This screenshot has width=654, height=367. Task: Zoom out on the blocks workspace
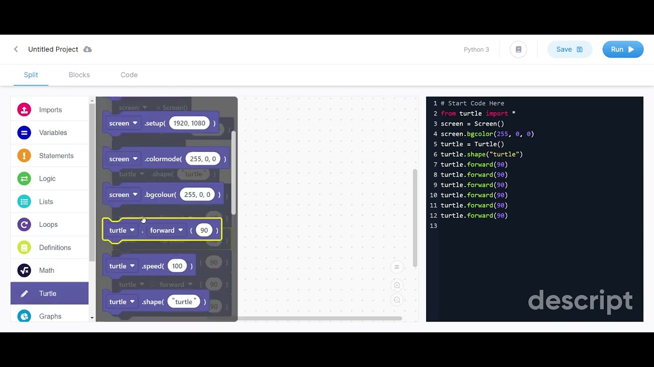pyautogui.click(x=396, y=300)
